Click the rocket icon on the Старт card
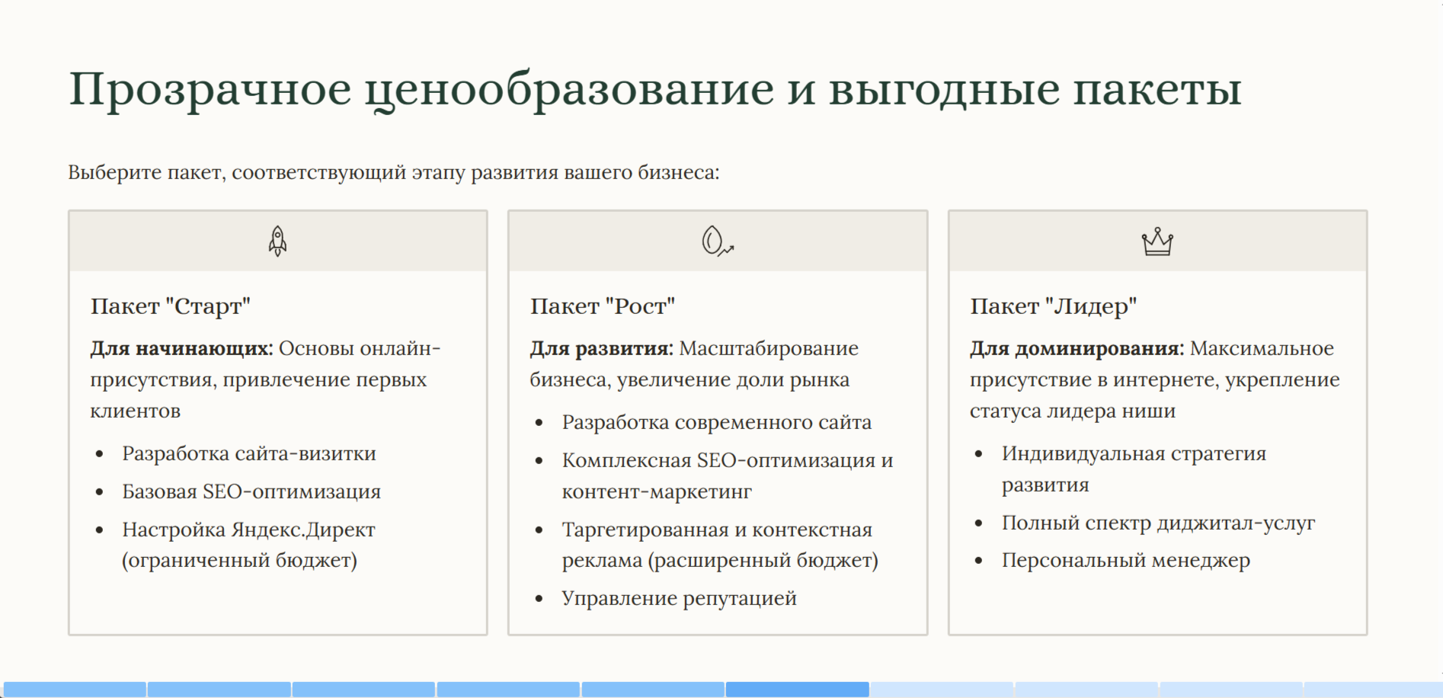This screenshot has height=698, width=1443. click(277, 241)
